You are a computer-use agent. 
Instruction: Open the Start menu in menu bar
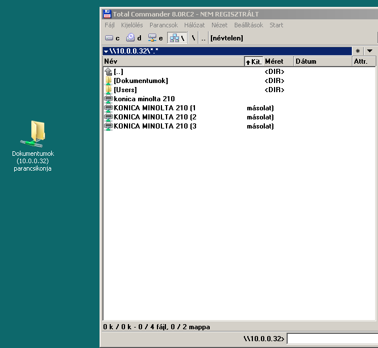276,25
